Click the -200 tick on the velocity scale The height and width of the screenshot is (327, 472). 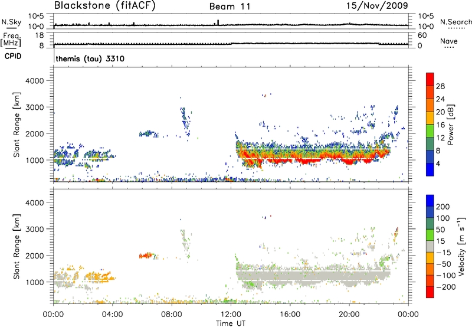point(446,287)
